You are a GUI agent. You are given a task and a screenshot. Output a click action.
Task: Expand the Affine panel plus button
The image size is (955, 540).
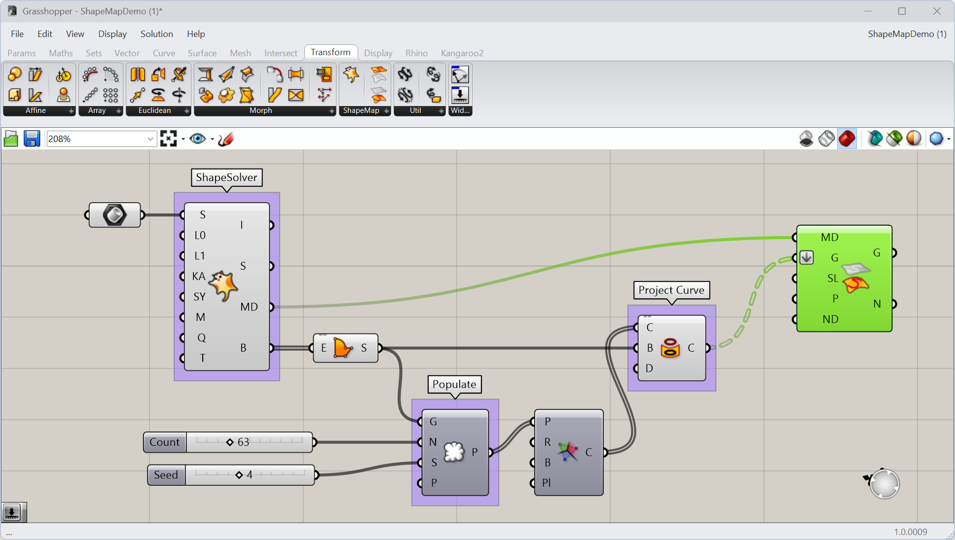click(x=71, y=111)
